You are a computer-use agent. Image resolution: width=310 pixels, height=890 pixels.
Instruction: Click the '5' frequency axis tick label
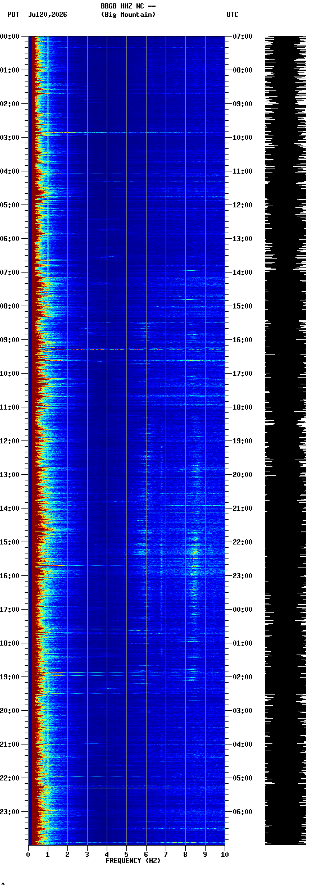pyautogui.click(x=126, y=855)
